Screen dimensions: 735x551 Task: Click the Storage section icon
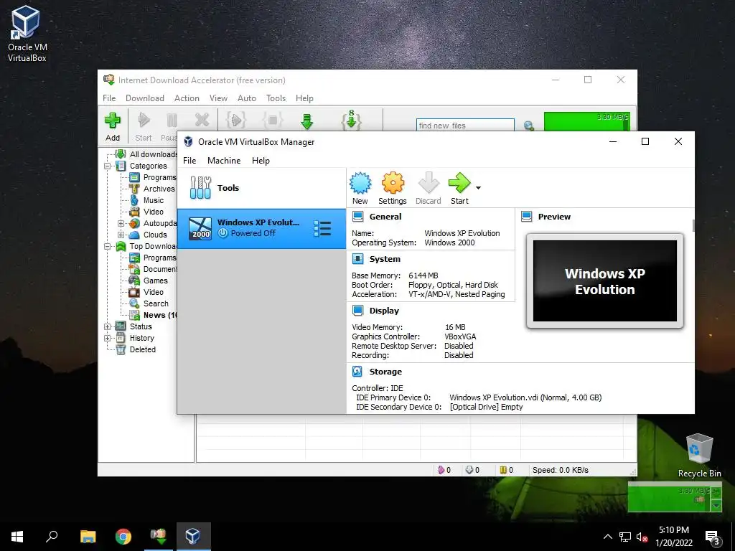[357, 371]
